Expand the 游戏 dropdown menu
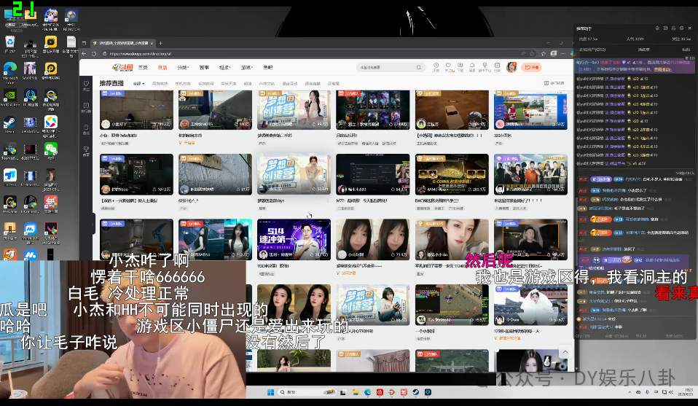 coord(246,68)
